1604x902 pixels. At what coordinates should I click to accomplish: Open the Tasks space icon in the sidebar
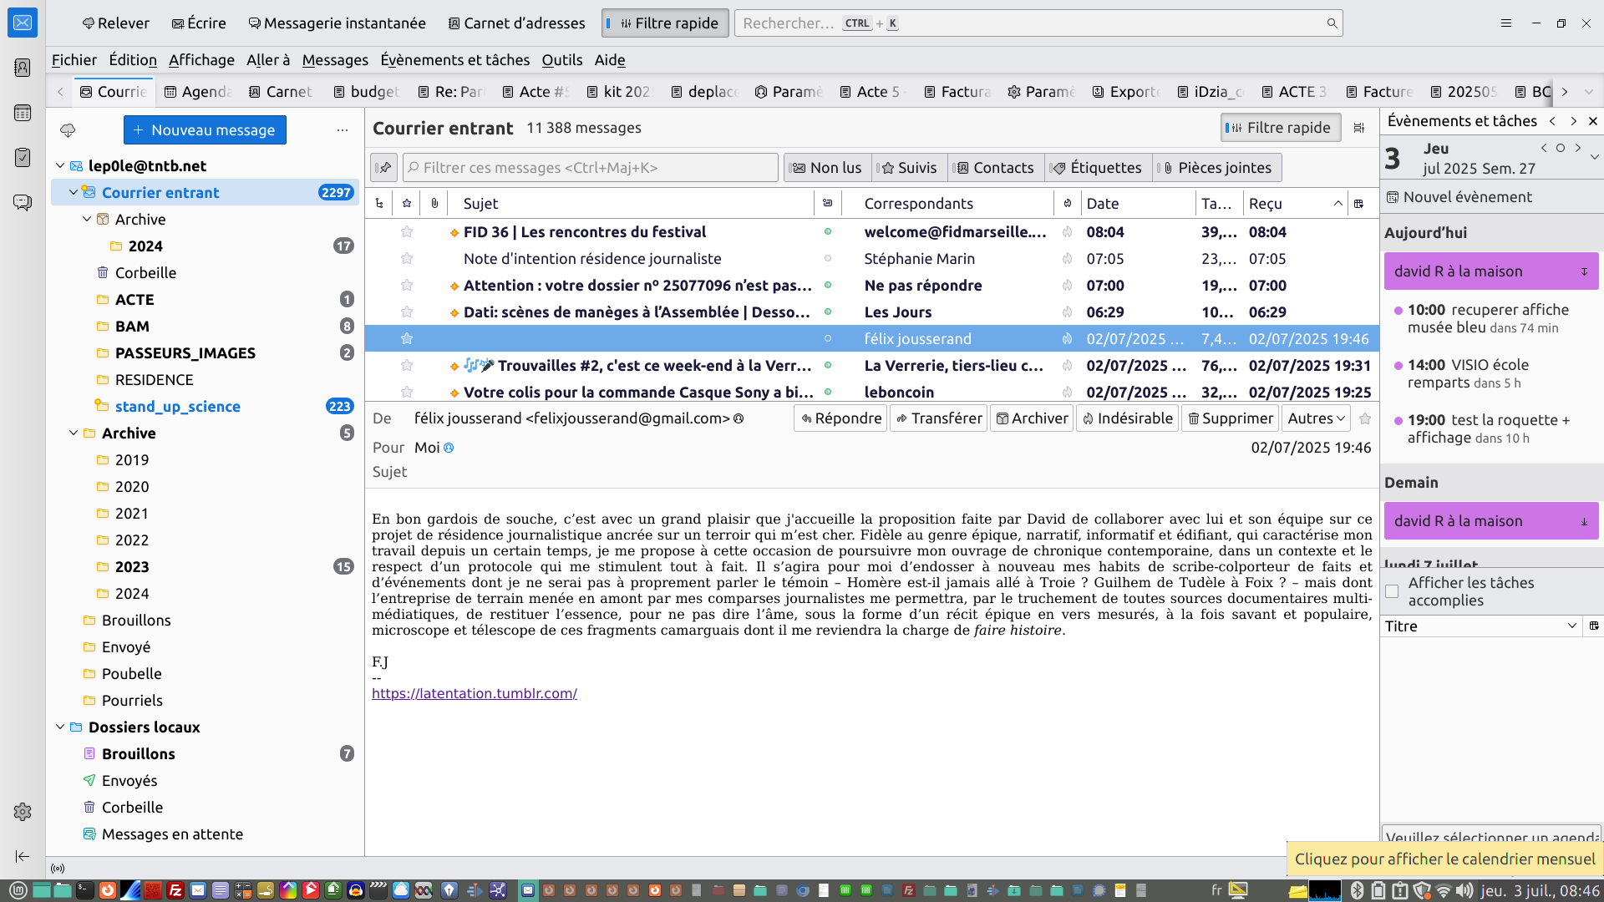tap(23, 157)
